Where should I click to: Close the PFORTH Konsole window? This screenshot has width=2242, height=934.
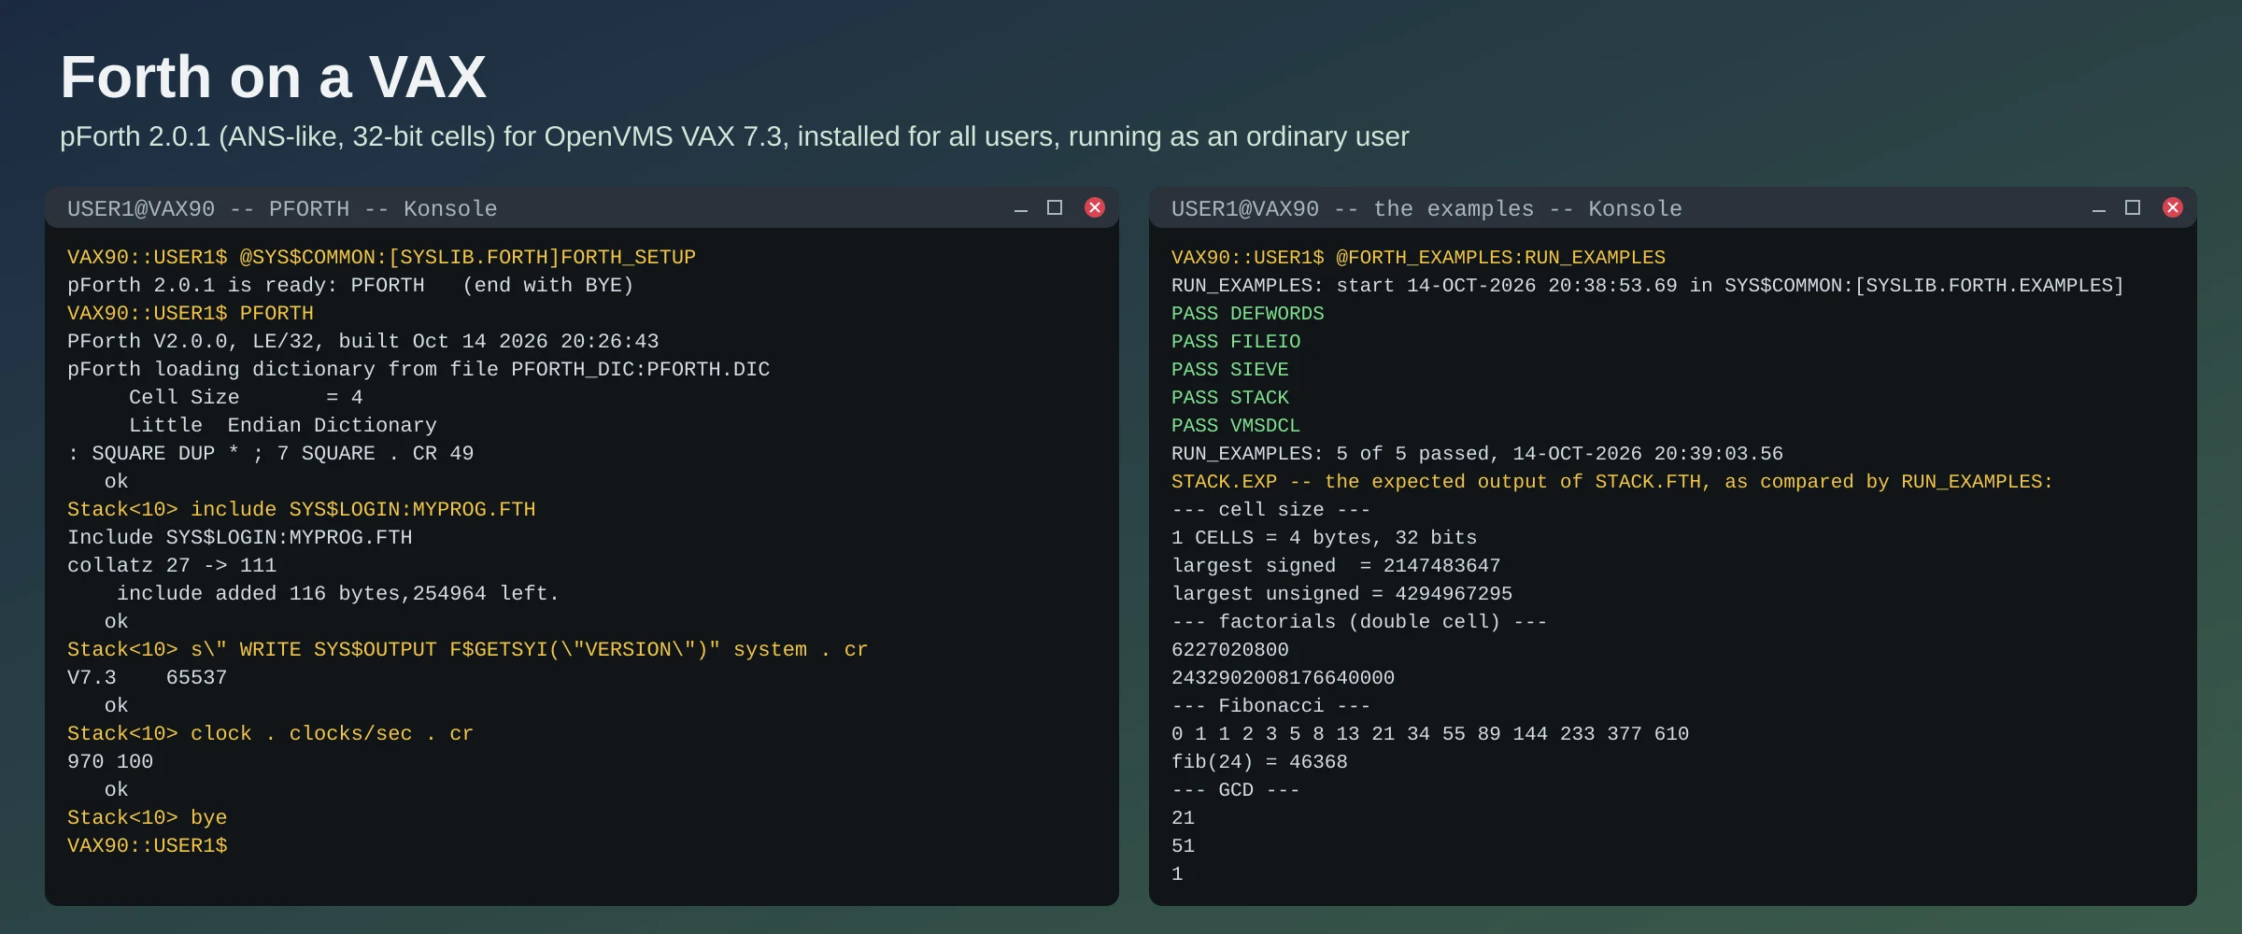[1095, 207]
